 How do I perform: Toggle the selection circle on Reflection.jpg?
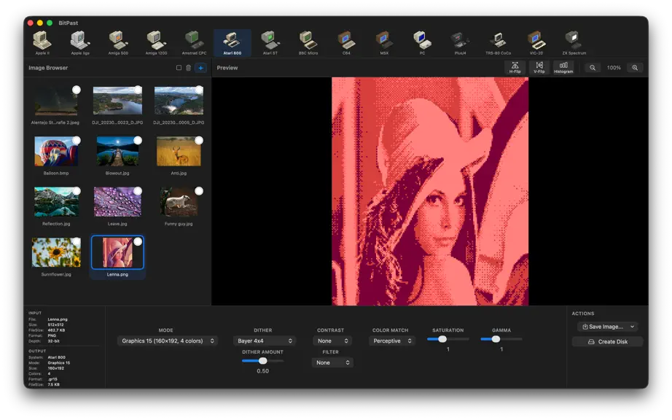coord(77,191)
